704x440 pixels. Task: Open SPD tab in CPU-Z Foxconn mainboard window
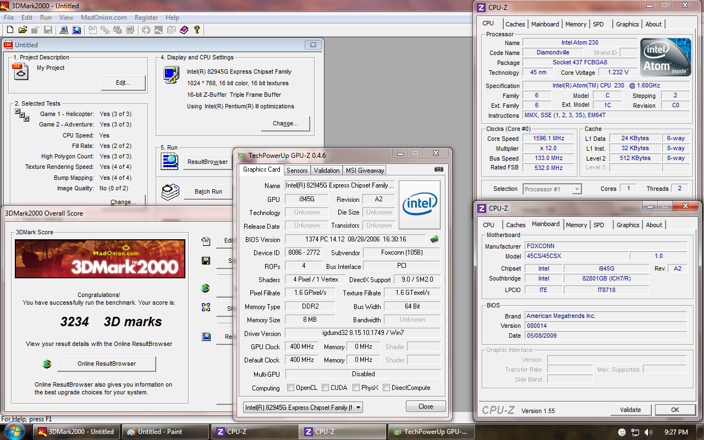599,225
